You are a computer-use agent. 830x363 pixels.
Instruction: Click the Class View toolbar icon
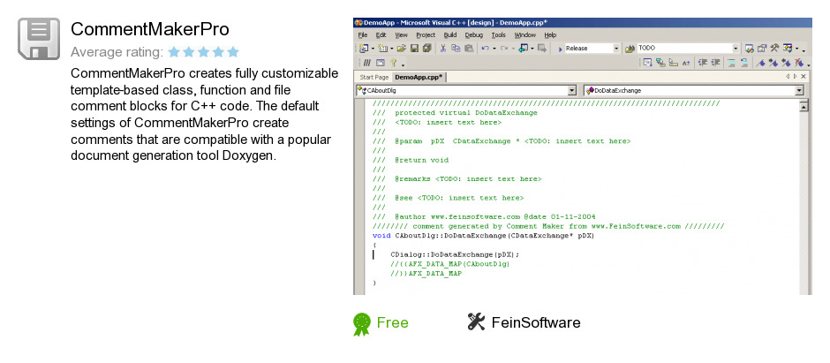tap(787, 49)
